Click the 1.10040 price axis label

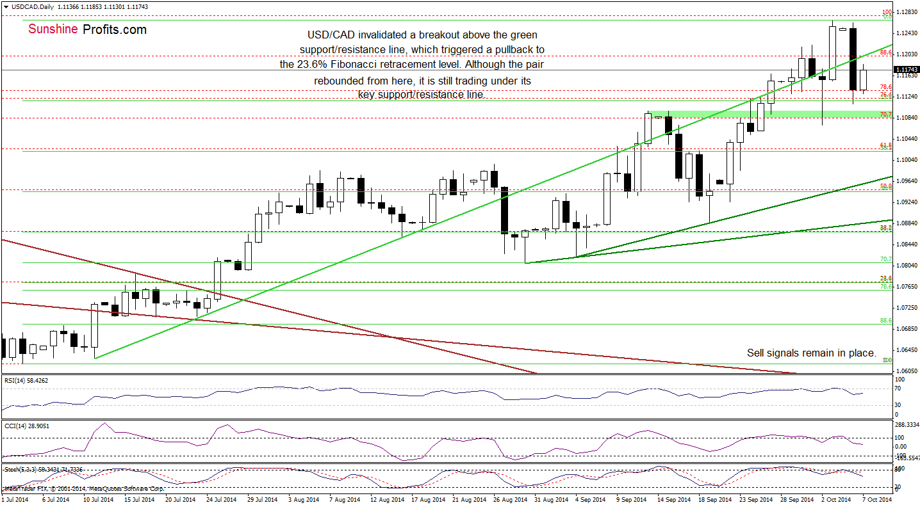tap(907, 160)
